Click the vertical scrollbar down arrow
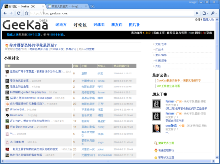Image resolution: width=220 pixels, height=164 pixels. [x=217, y=158]
